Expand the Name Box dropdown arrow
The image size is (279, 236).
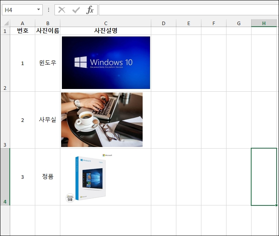point(38,9)
